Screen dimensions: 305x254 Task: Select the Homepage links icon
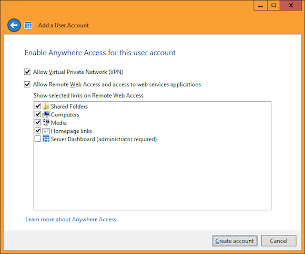tap(46, 131)
